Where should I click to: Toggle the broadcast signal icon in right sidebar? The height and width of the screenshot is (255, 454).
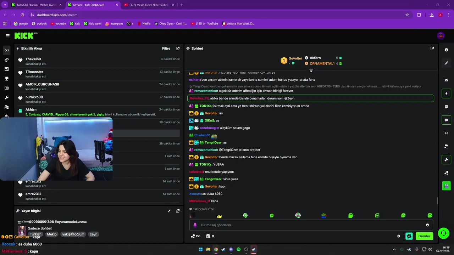click(x=446, y=133)
